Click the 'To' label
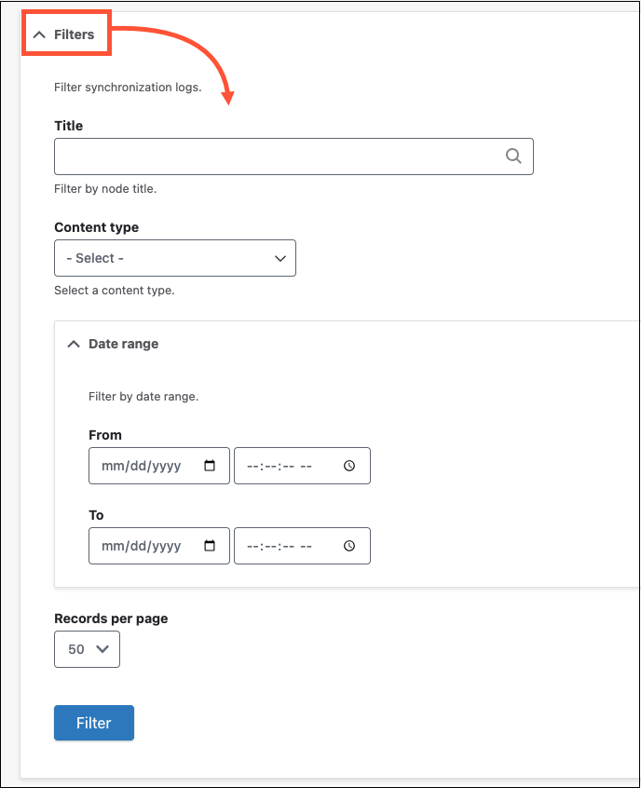This screenshot has width=641, height=788. [96, 515]
